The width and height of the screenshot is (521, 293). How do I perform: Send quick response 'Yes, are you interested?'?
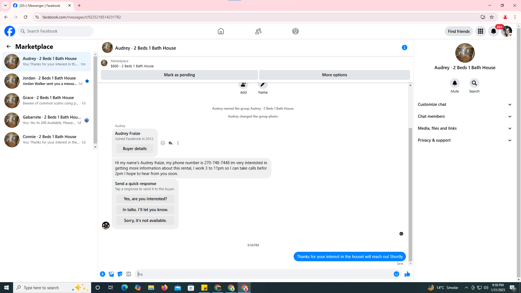tap(145, 199)
